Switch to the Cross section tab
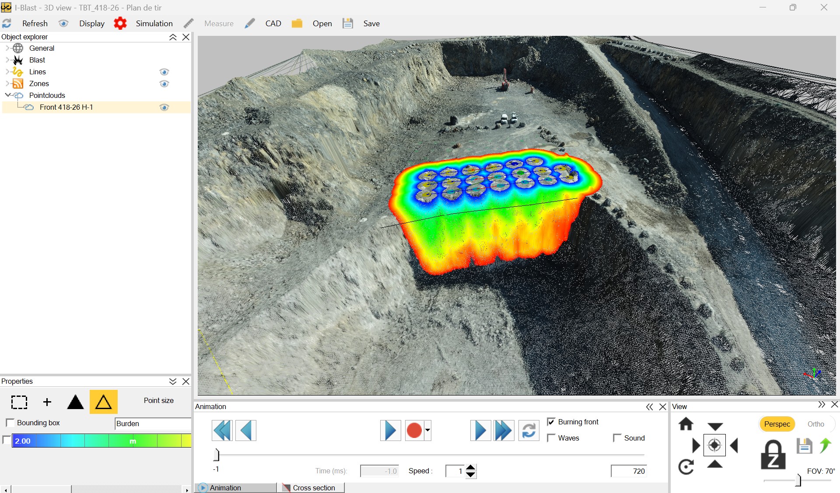 pyautogui.click(x=310, y=488)
